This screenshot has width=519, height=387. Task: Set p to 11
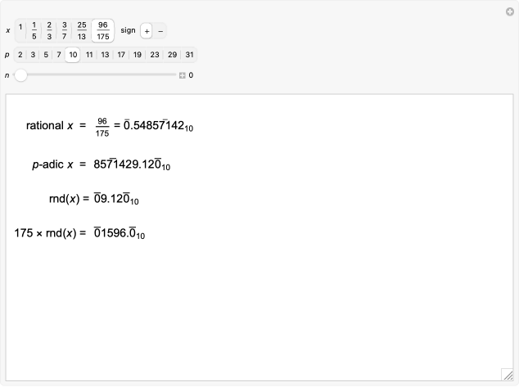pos(89,55)
